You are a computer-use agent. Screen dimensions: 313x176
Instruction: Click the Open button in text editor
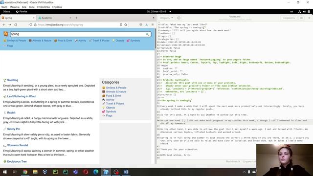[165, 18]
